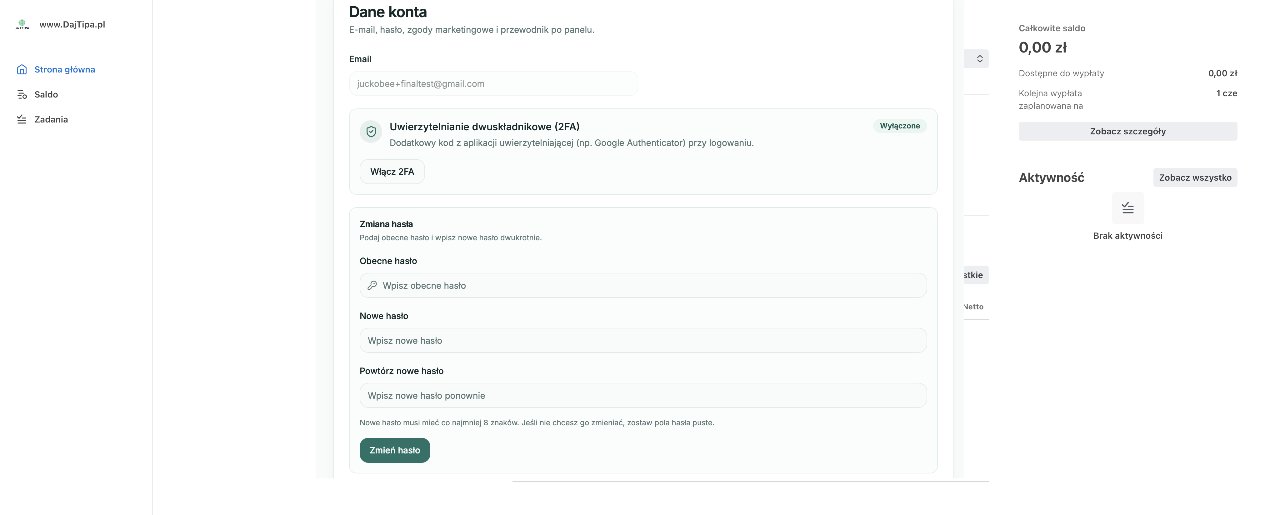Click Zobacz szczegóły button
The height and width of the screenshot is (515, 1280).
1127,131
